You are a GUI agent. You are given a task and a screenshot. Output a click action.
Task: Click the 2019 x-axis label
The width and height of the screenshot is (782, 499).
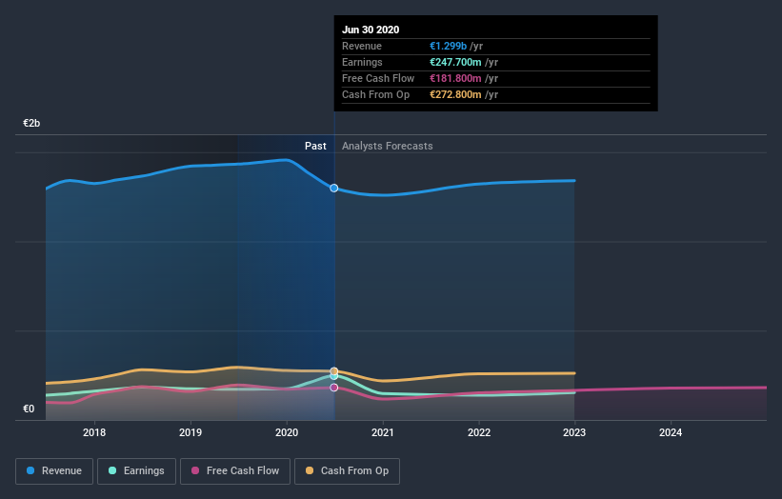pyautogui.click(x=190, y=432)
